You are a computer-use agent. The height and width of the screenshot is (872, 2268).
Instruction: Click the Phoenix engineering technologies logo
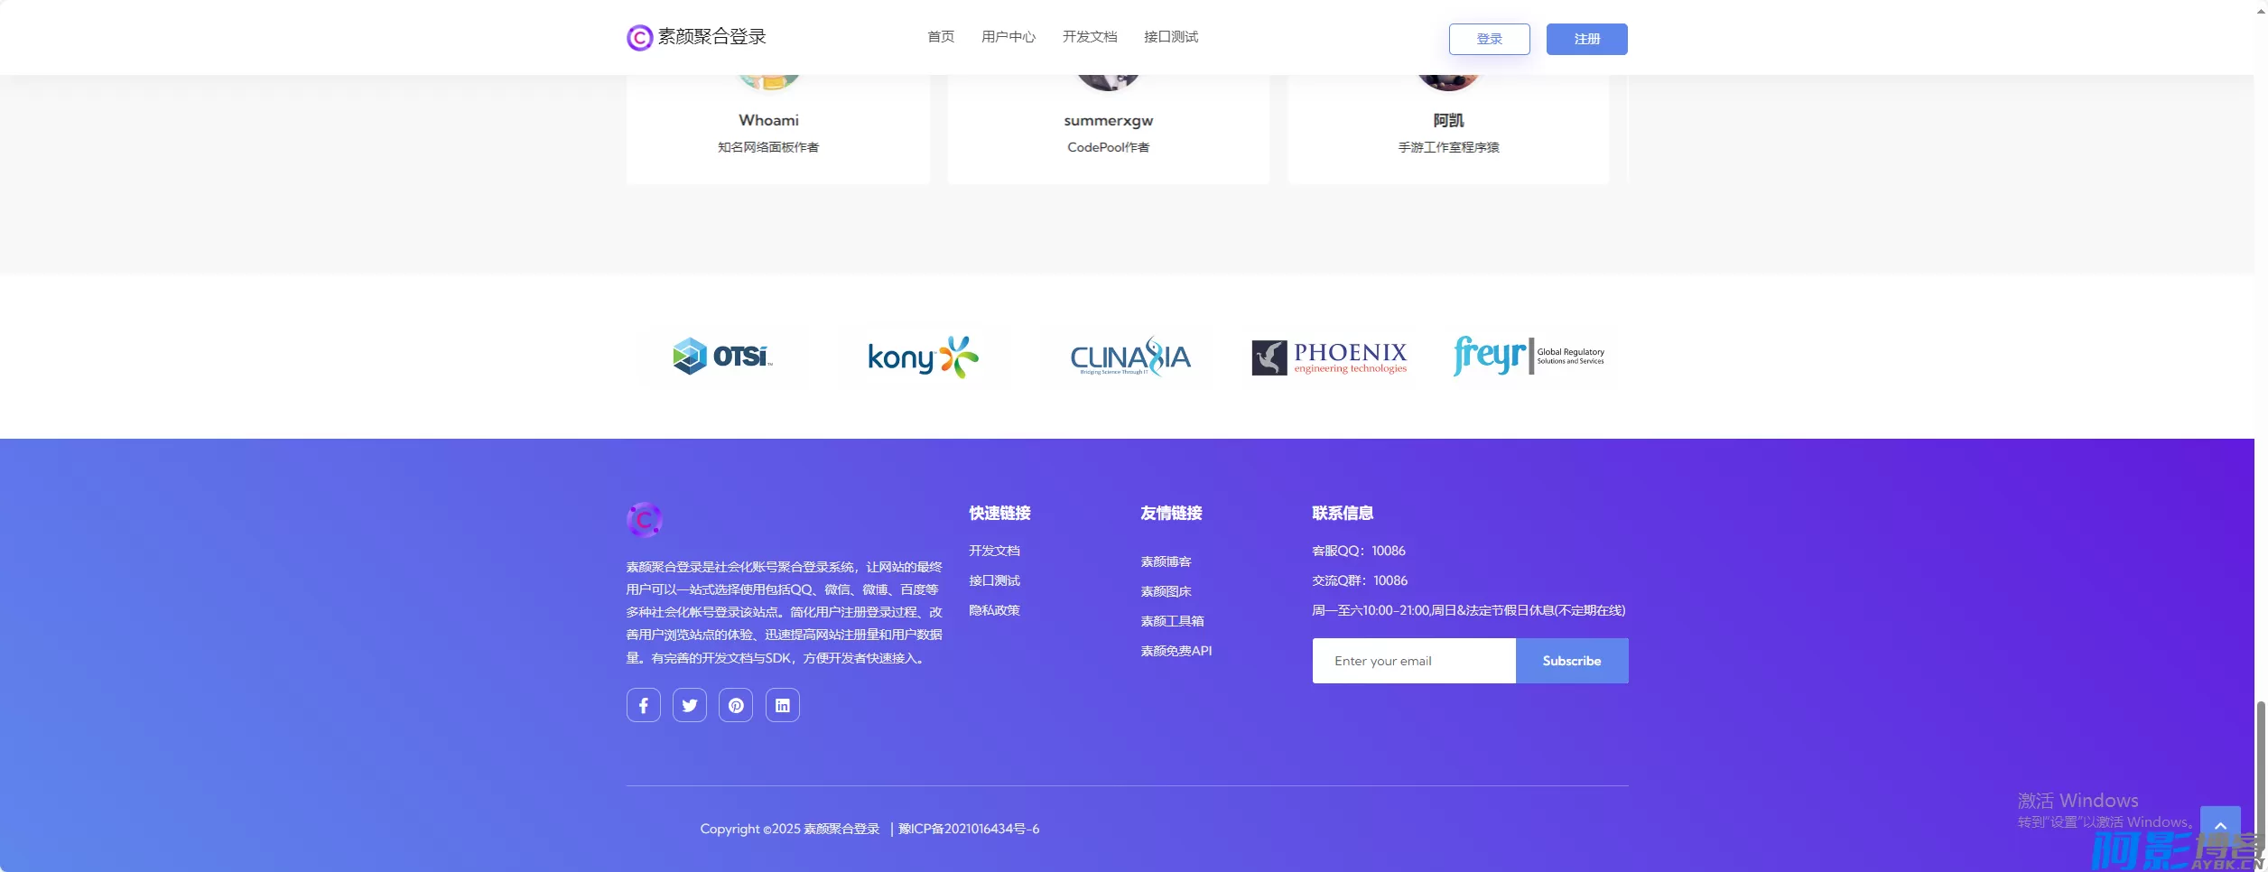point(1329,357)
